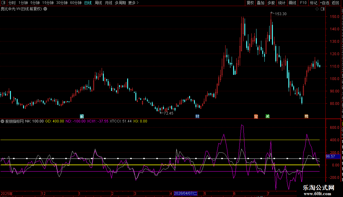
Task: Switch to the 15分钟 period
Action: 48,3
